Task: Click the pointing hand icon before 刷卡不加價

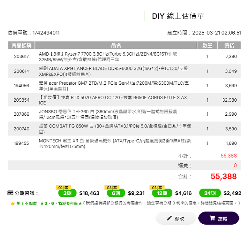Action: 13,203
